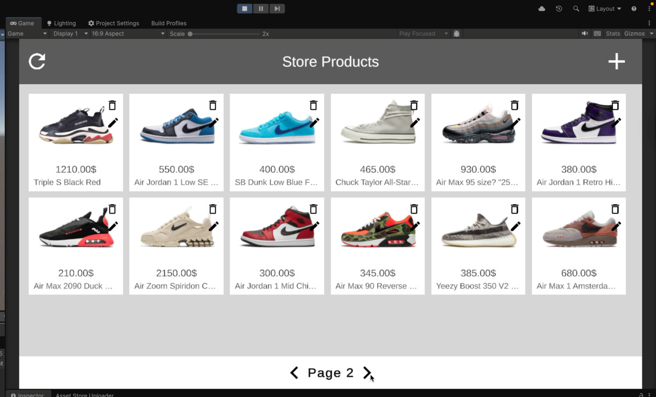656x397 pixels.
Task: Step one frame forward
Action: coord(277,9)
